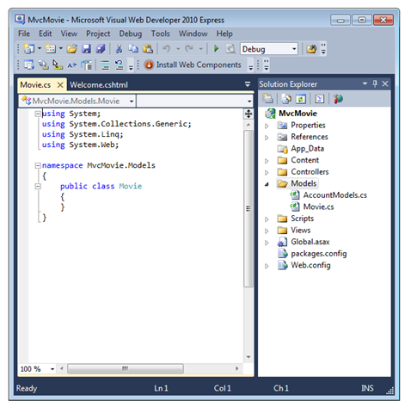
Task: Click the Open File folder icon
Action: pos(71,49)
